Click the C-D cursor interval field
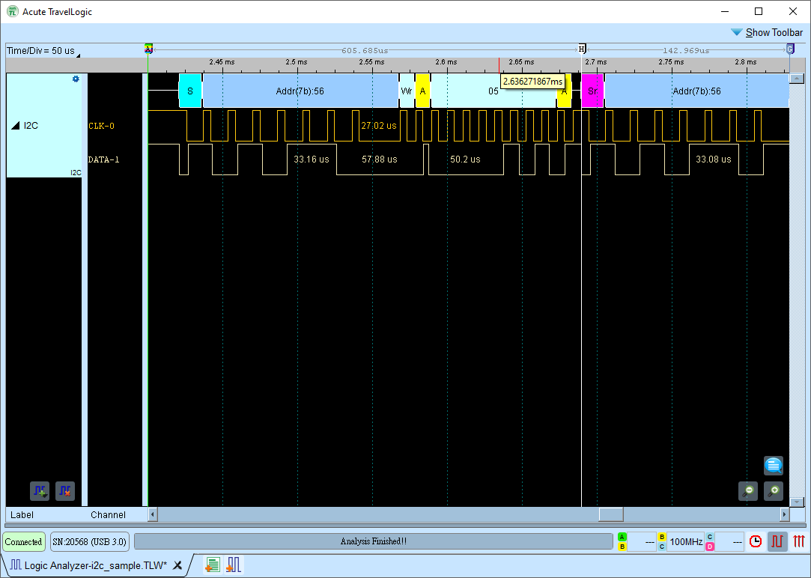 tap(729, 542)
